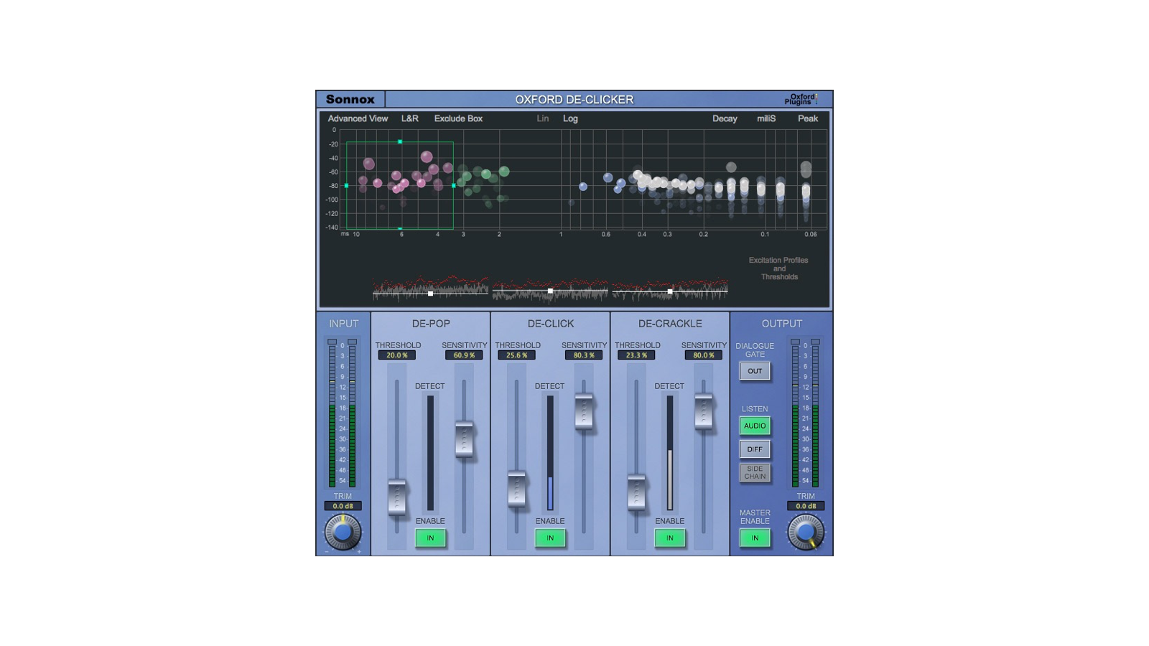Toggle the Master Enable IN button
The width and height of the screenshot is (1149, 646).
click(755, 538)
